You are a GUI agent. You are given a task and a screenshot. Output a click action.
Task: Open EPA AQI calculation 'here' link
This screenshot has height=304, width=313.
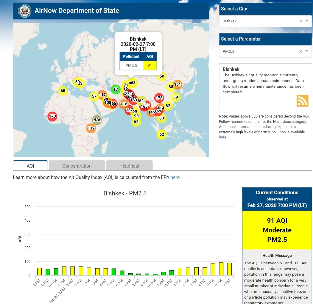pos(175,177)
